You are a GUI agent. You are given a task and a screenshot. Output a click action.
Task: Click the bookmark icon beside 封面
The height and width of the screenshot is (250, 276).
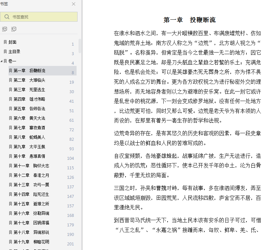coord(5,42)
